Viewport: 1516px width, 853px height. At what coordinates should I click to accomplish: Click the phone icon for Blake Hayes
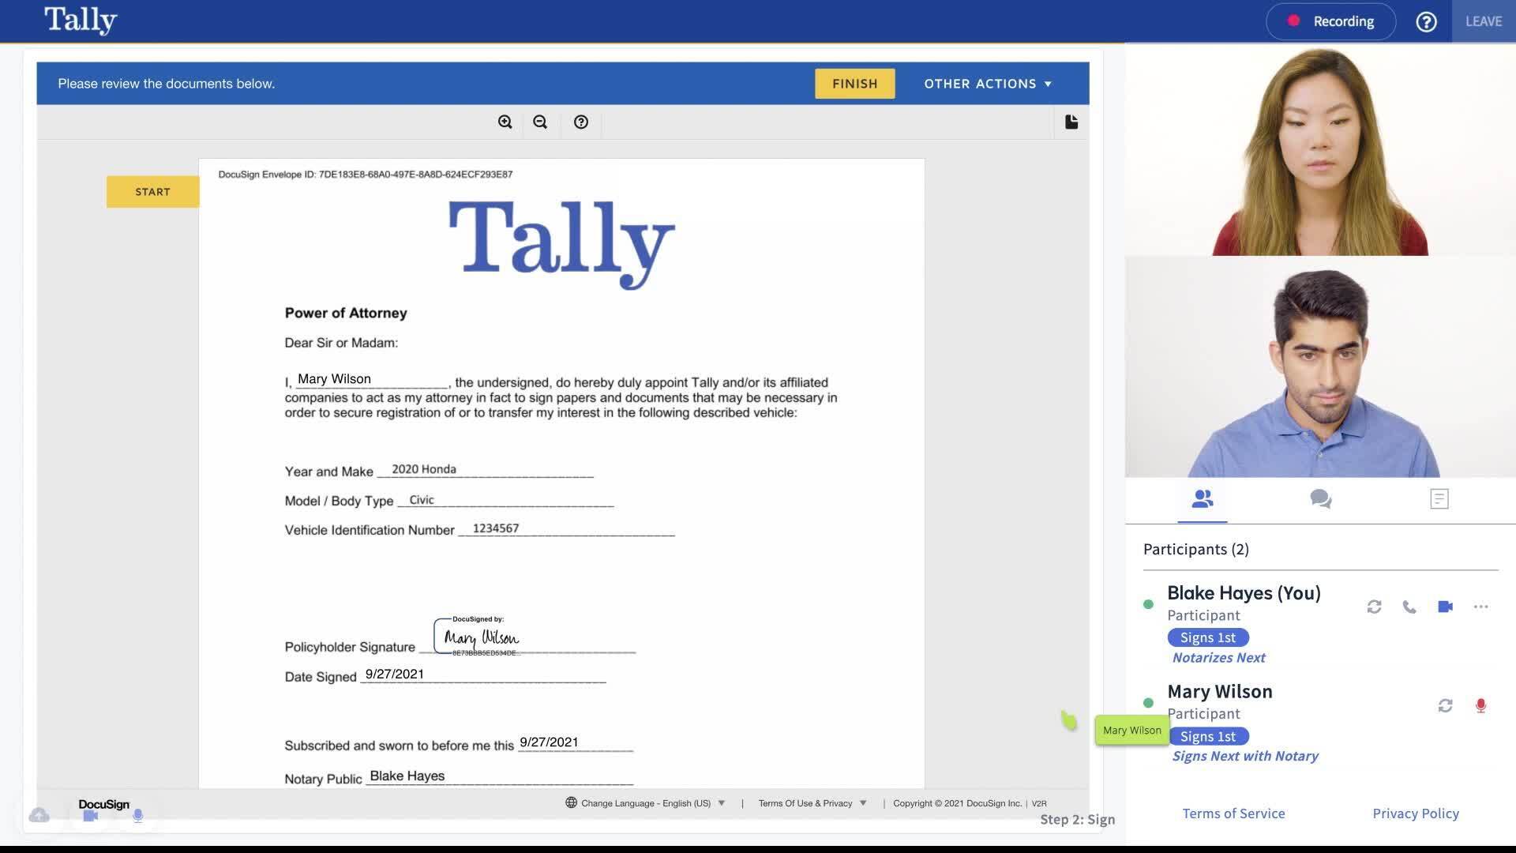(1409, 607)
